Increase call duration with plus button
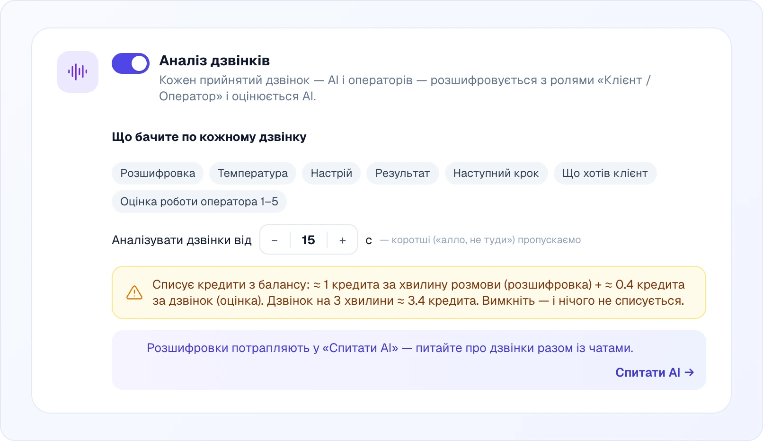The height and width of the screenshot is (441, 763). point(343,240)
